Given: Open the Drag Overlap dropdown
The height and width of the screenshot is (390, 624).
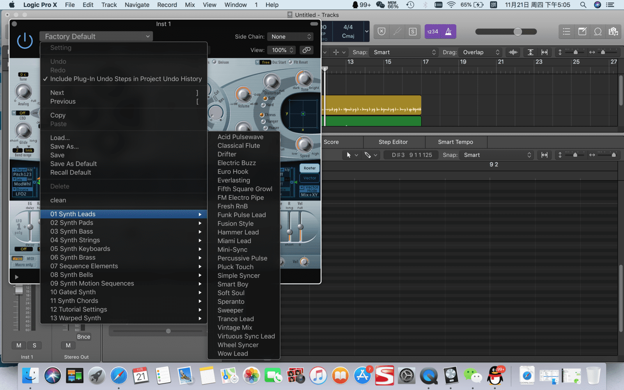Looking at the screenshot, I should tap(480, 52).
